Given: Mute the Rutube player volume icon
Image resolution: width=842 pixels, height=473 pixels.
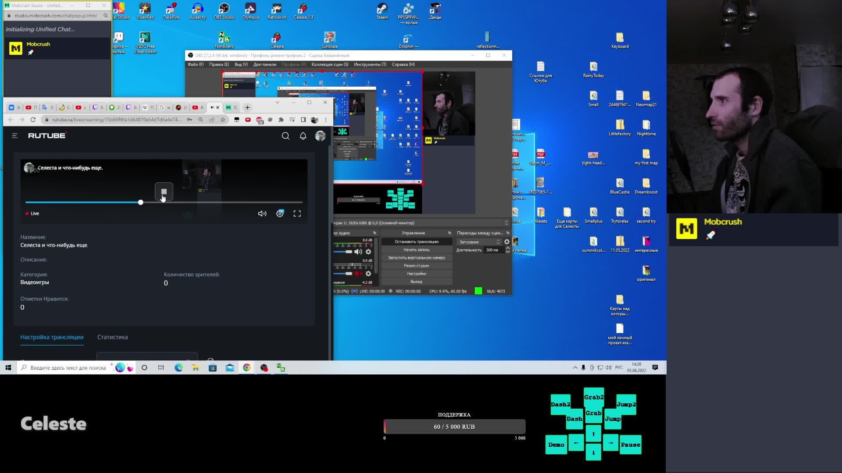Looking at the screenshot, I should (262, 214).
